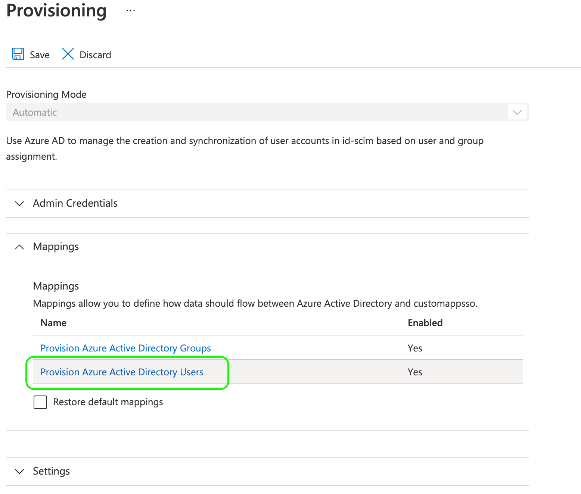The image size is (581, 494).
Task: Open the ellipsis more options menu
Action: point(131,10)
